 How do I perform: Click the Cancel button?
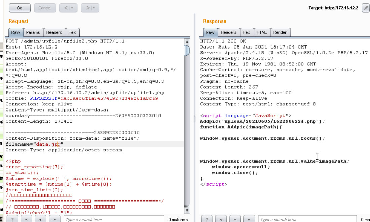[x=45, y=8]
